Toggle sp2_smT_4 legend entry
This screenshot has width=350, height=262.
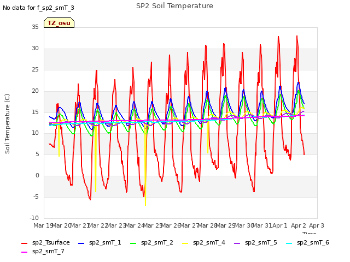click(203, 242)
